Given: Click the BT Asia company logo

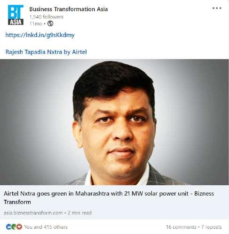Looking at the screenshot, I should pyautogui.click(x=16, y=15).
